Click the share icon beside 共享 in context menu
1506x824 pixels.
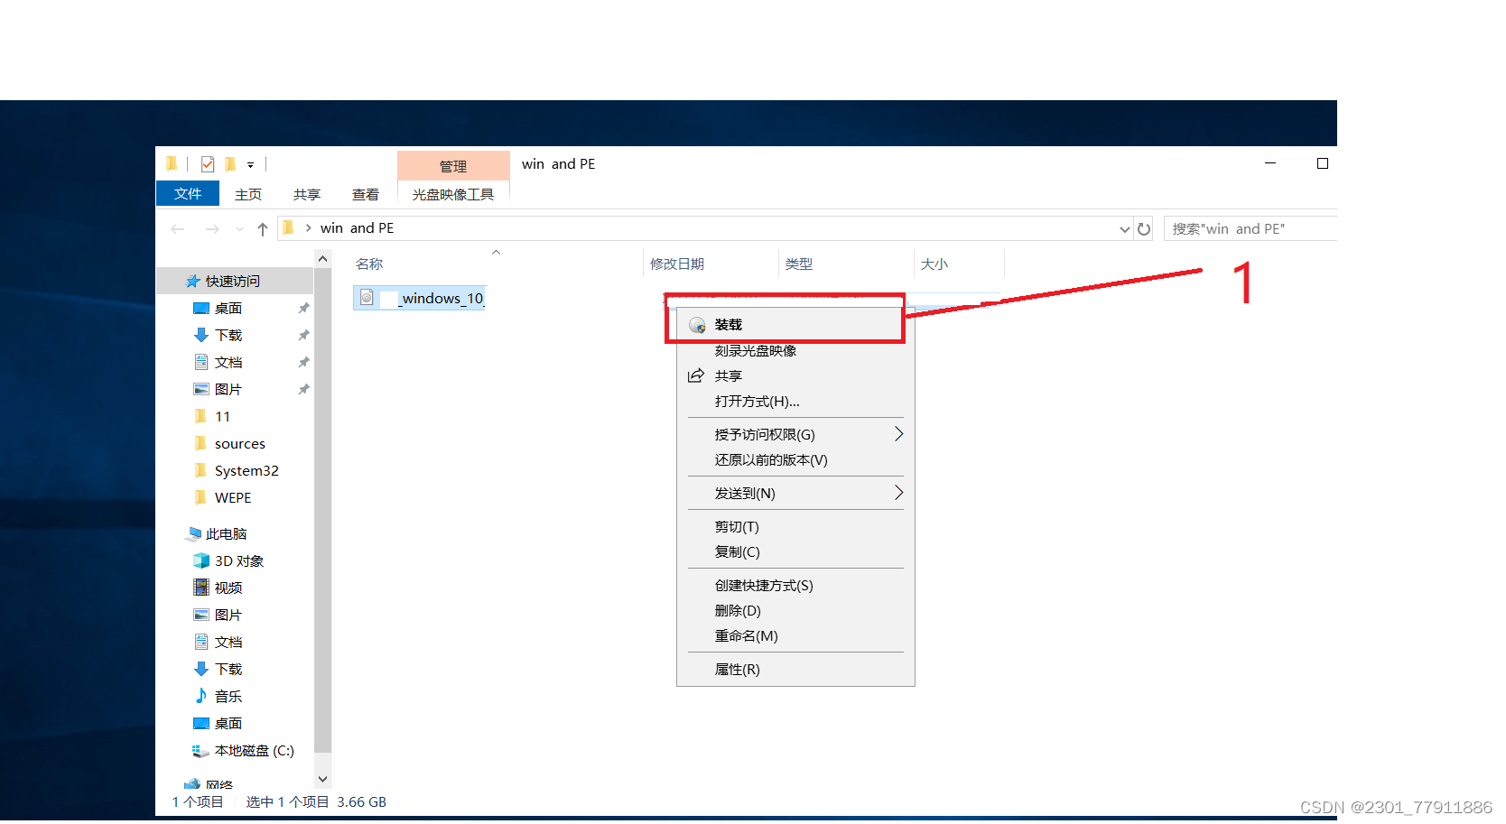(696, 375)
